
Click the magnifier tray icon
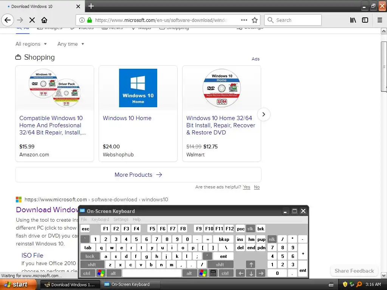(x=359, y=284)
